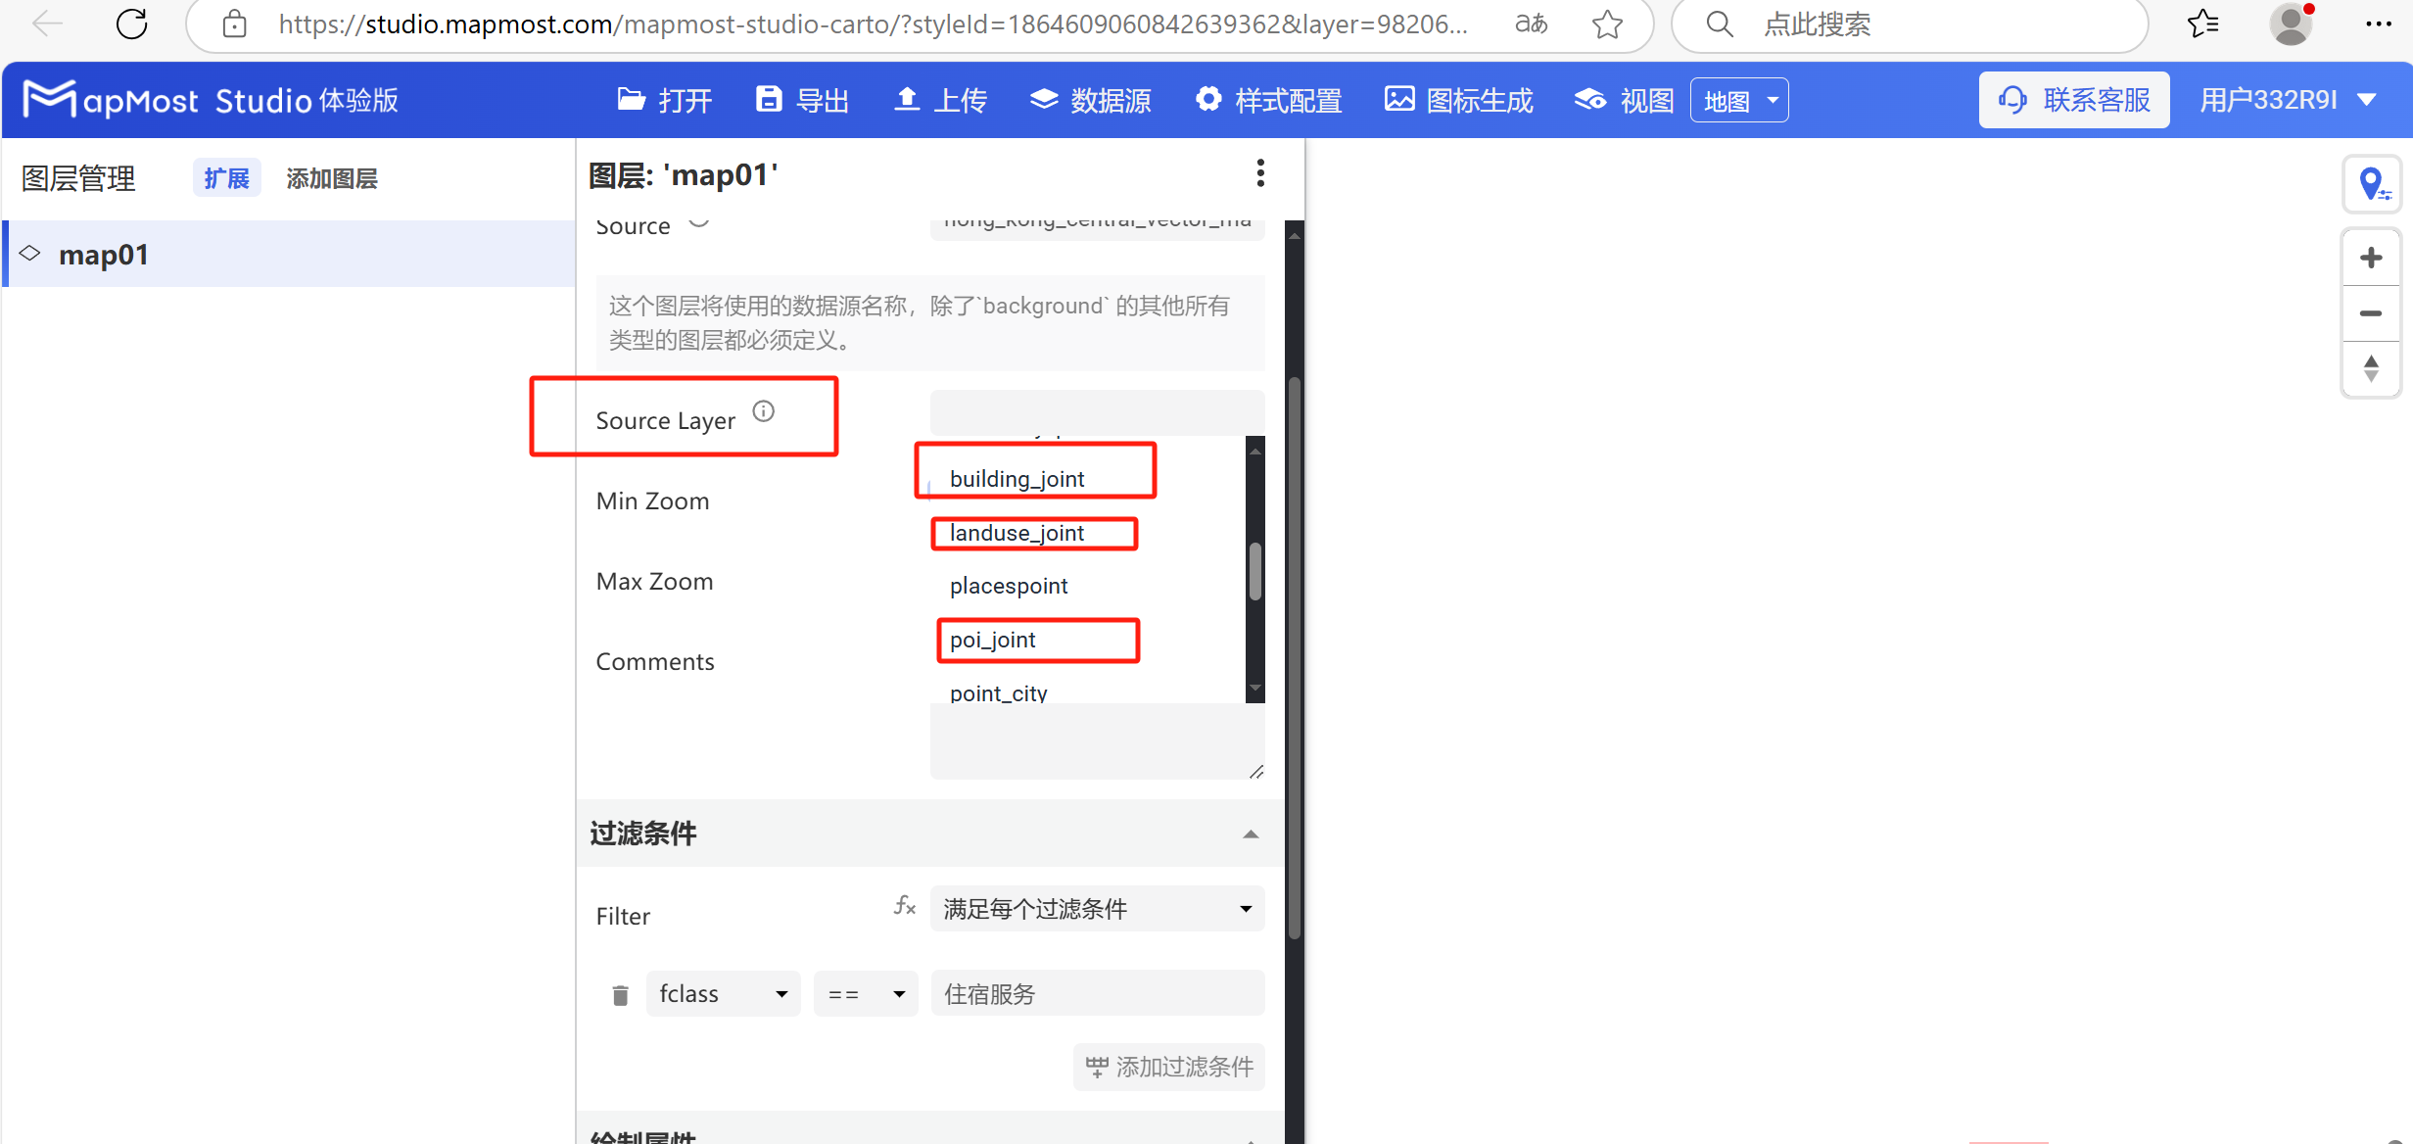This screenshot has height=1144, width=2413.
Task: Click the locate marker icon on map controls
Action: pos(2371,183)
